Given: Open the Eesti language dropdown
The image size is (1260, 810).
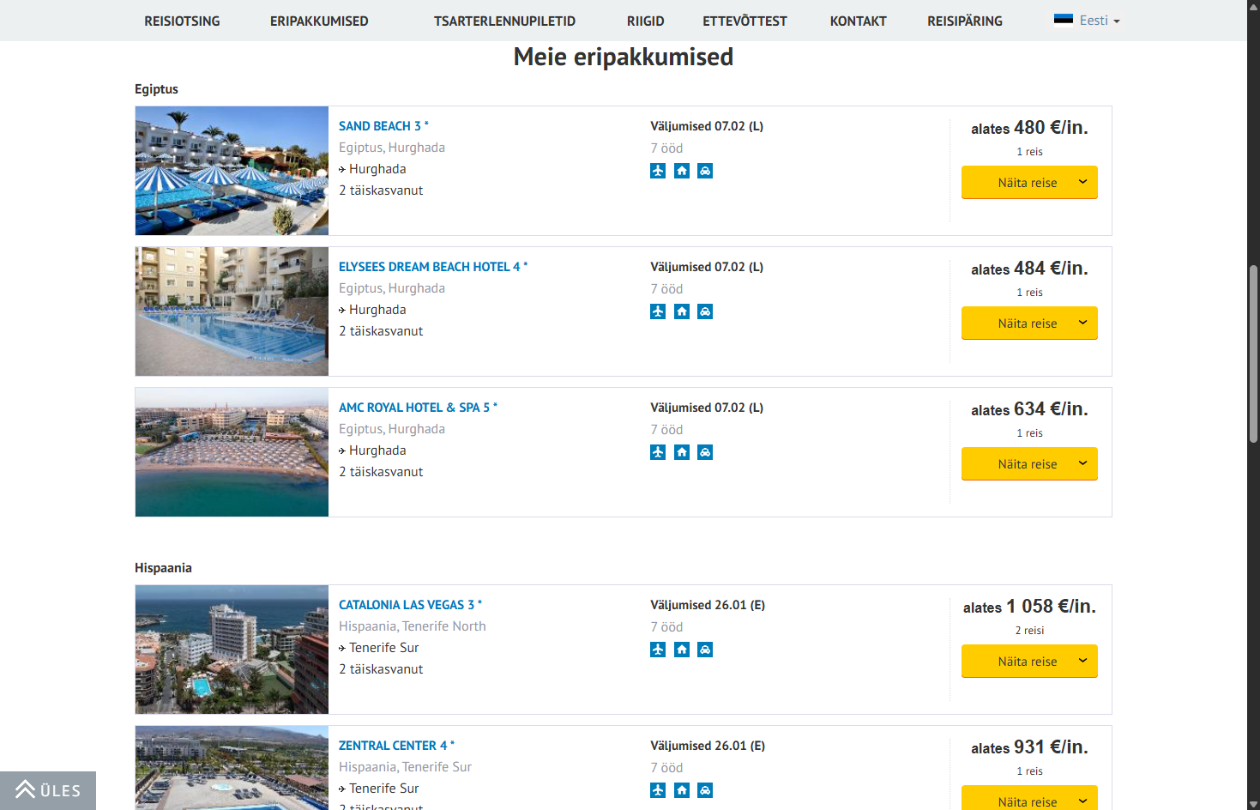Looking at the screenshot, I should coord(1088,21).
